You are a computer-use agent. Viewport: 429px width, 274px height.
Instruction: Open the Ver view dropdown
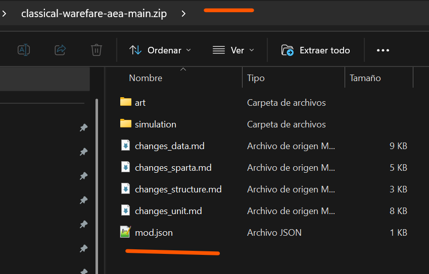(233, 50)
